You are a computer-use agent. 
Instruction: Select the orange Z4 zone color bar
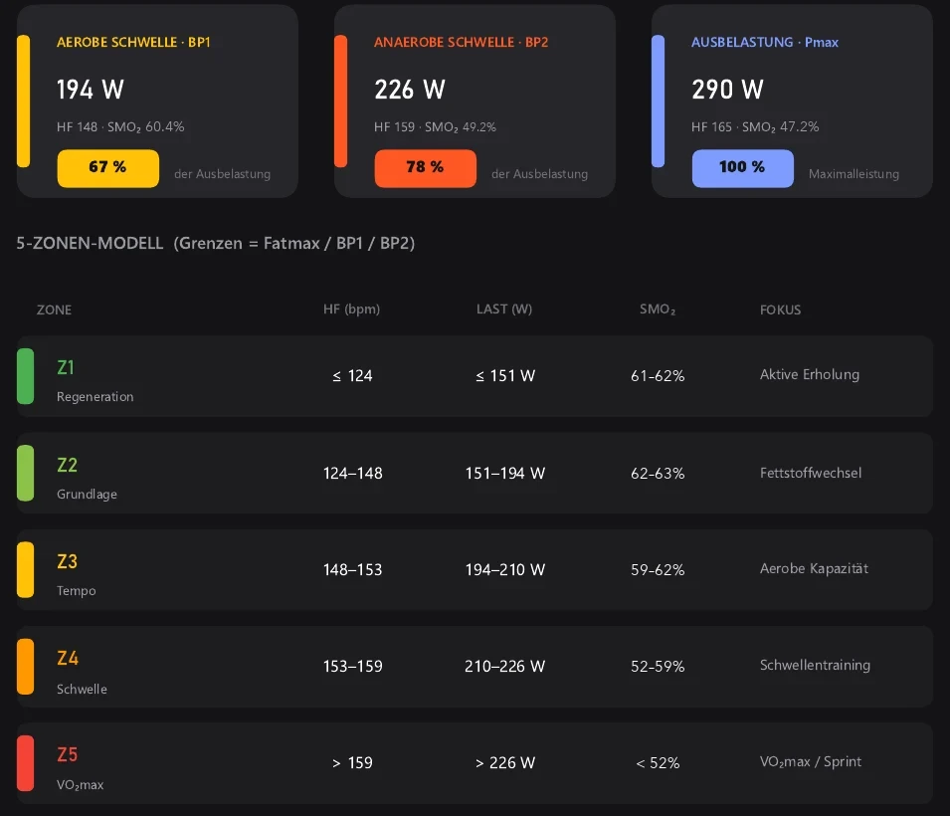coord(26,667)
